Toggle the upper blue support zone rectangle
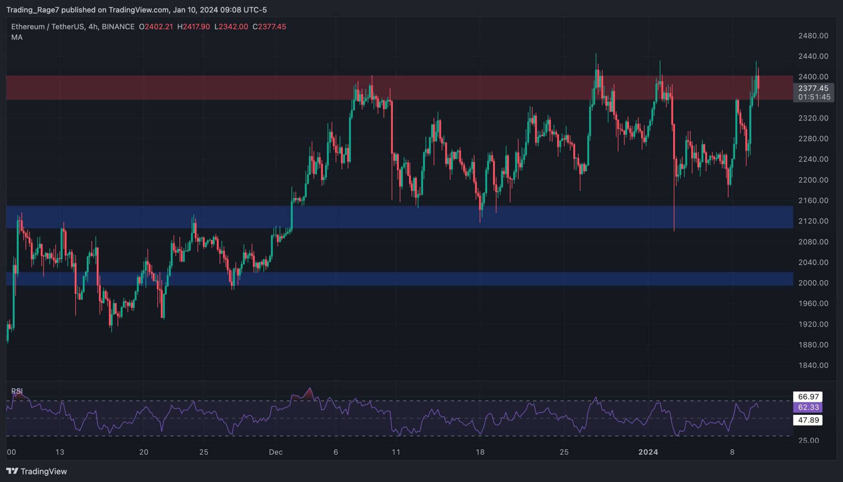 click(99, 217)
